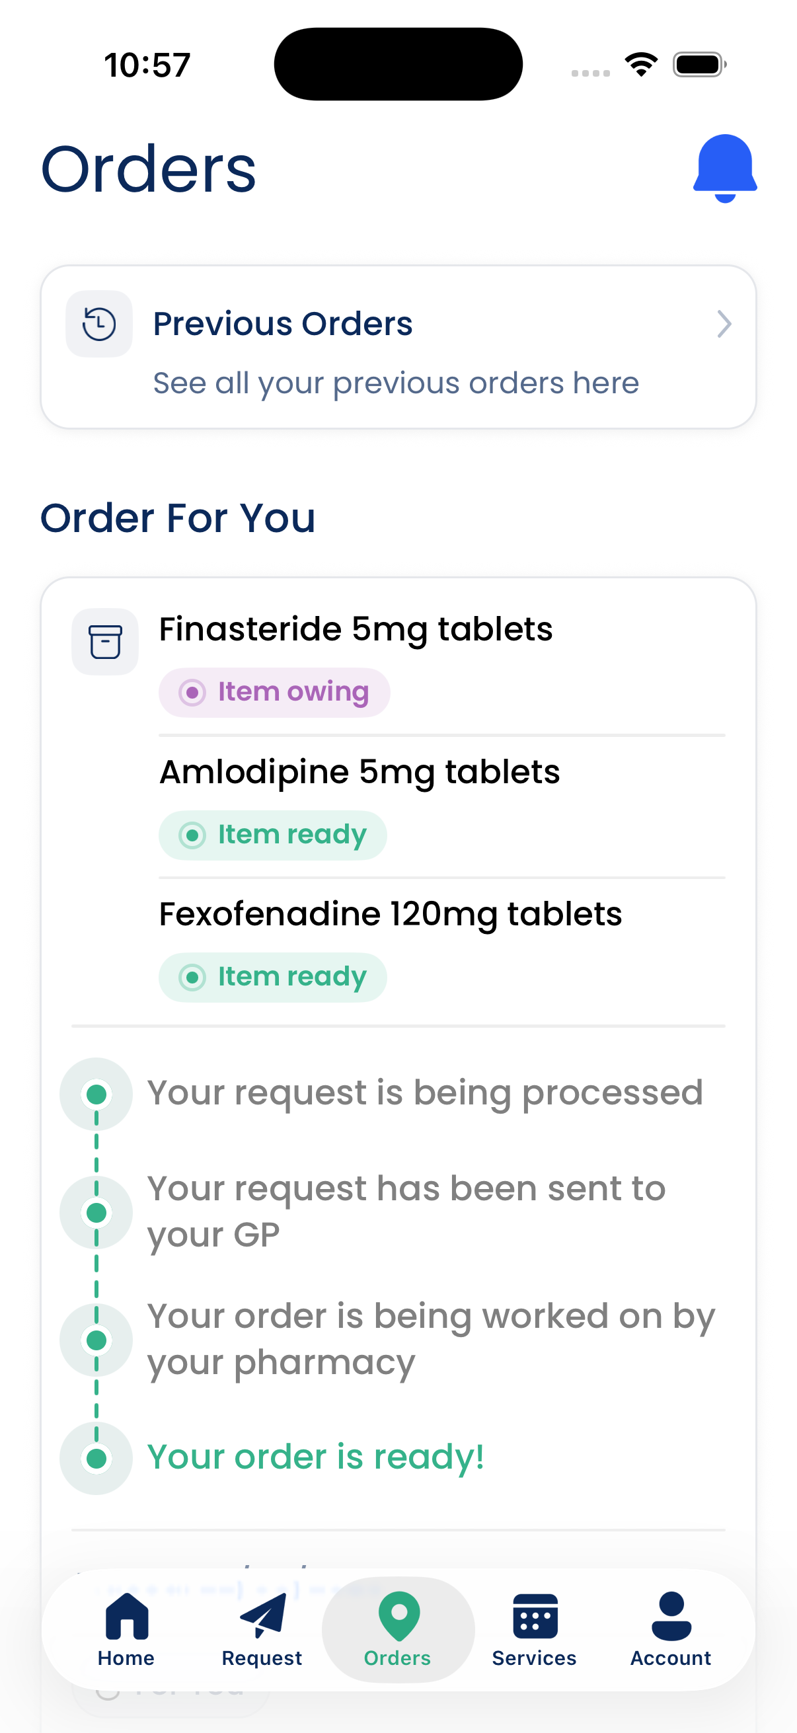
Task: Tap the Previous Orders history clock icon
Action: click(99, 324)
